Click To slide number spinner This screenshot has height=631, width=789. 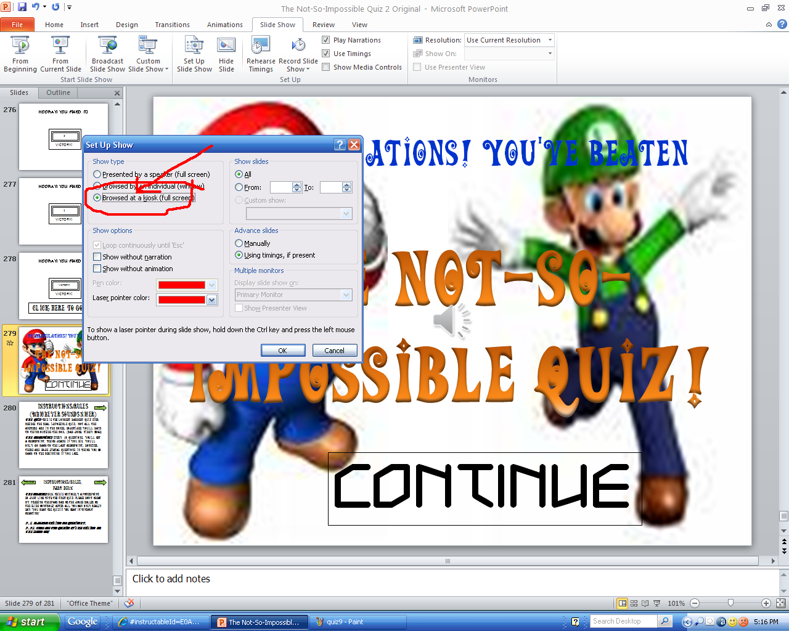[x=347, y=187]
